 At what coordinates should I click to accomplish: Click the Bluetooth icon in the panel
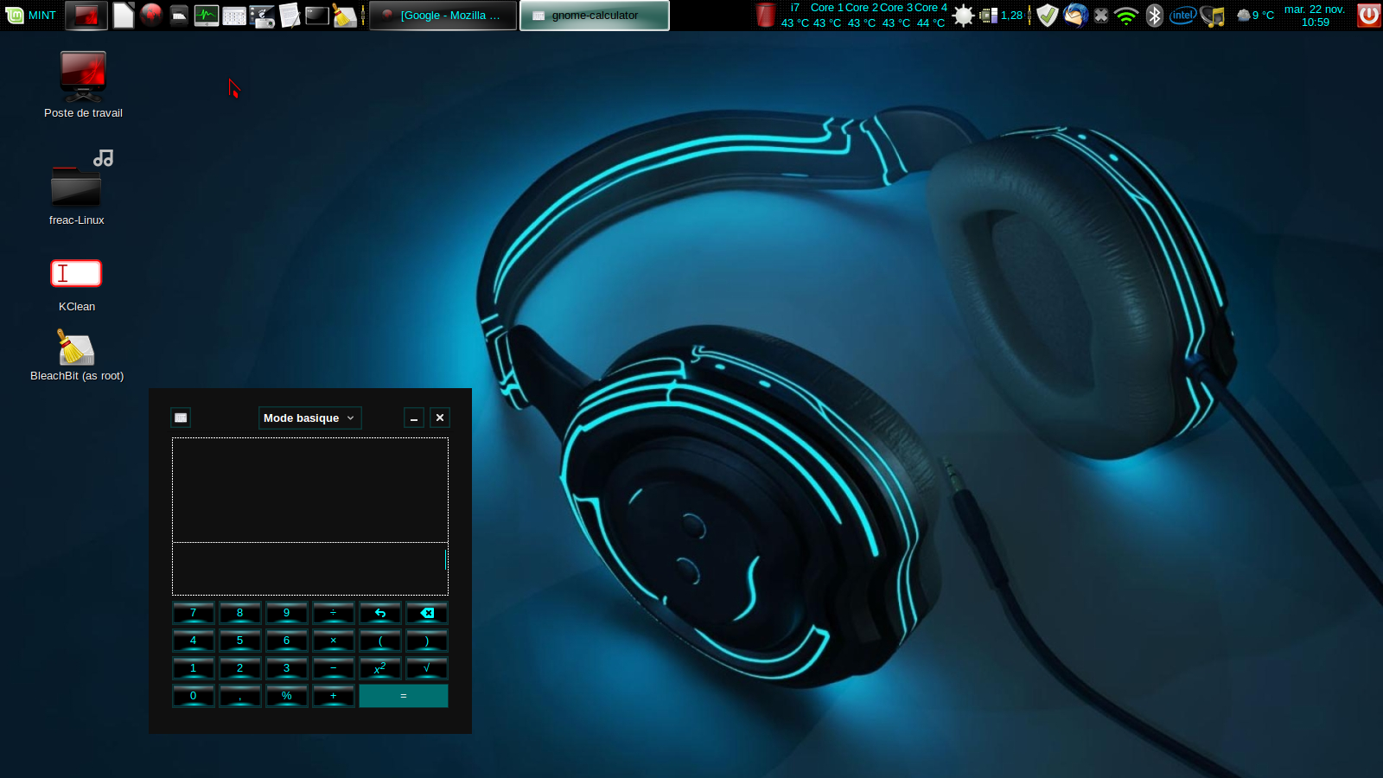point(1155,16)
